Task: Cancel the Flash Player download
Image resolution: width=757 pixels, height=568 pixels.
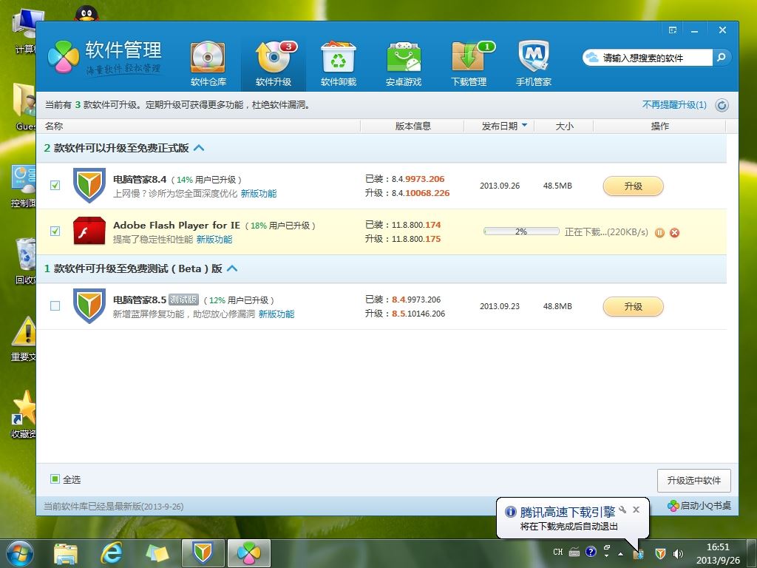Action: 674,233
